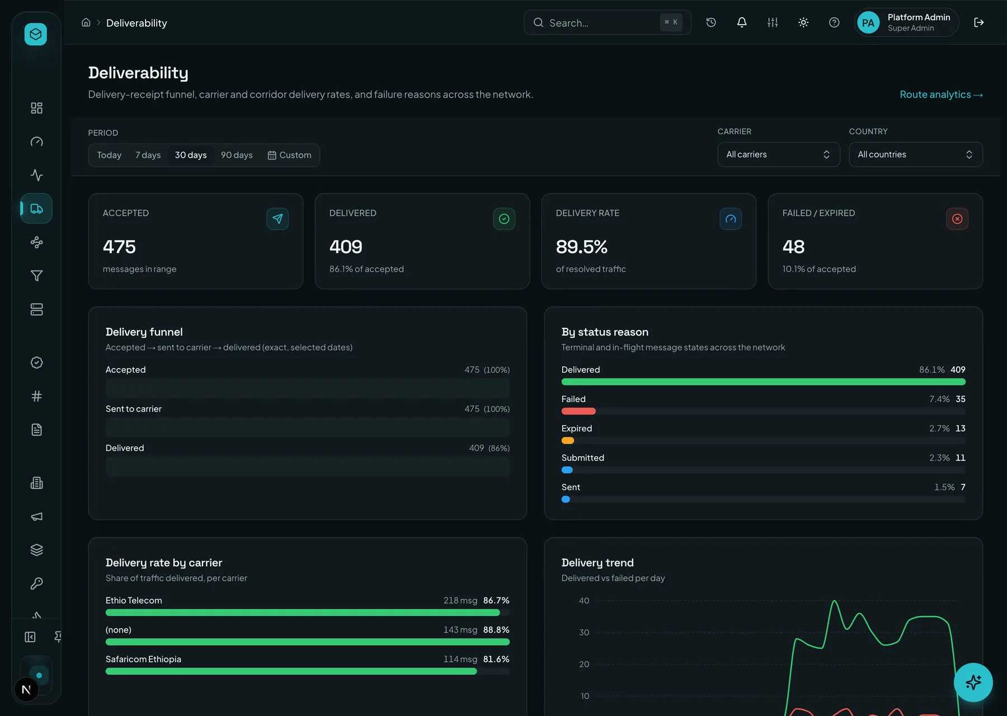Click the Failed red status bar
Image resolution: width=1007 pixels, height=716 pixels.
click(578, 411)
